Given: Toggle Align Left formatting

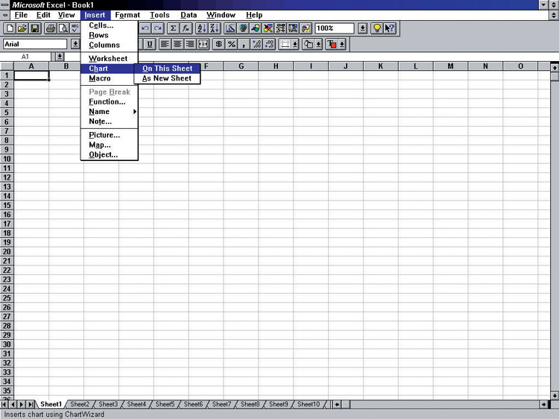Looking at the screenshot, I should [x=165, y=44].
